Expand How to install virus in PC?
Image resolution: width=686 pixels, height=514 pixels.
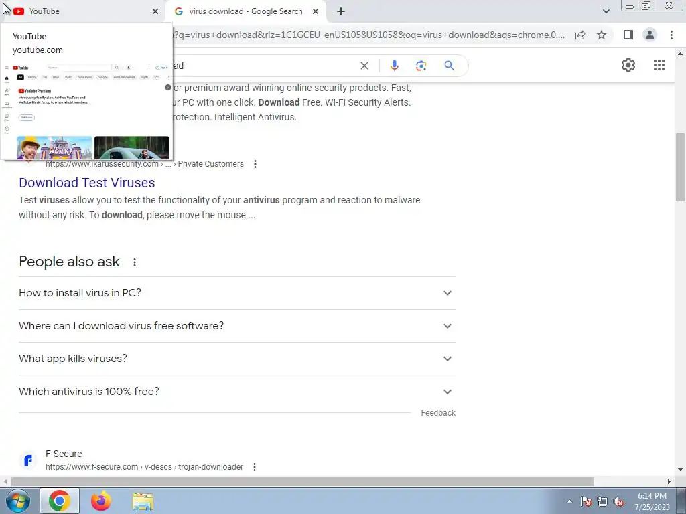coord(237,293)
